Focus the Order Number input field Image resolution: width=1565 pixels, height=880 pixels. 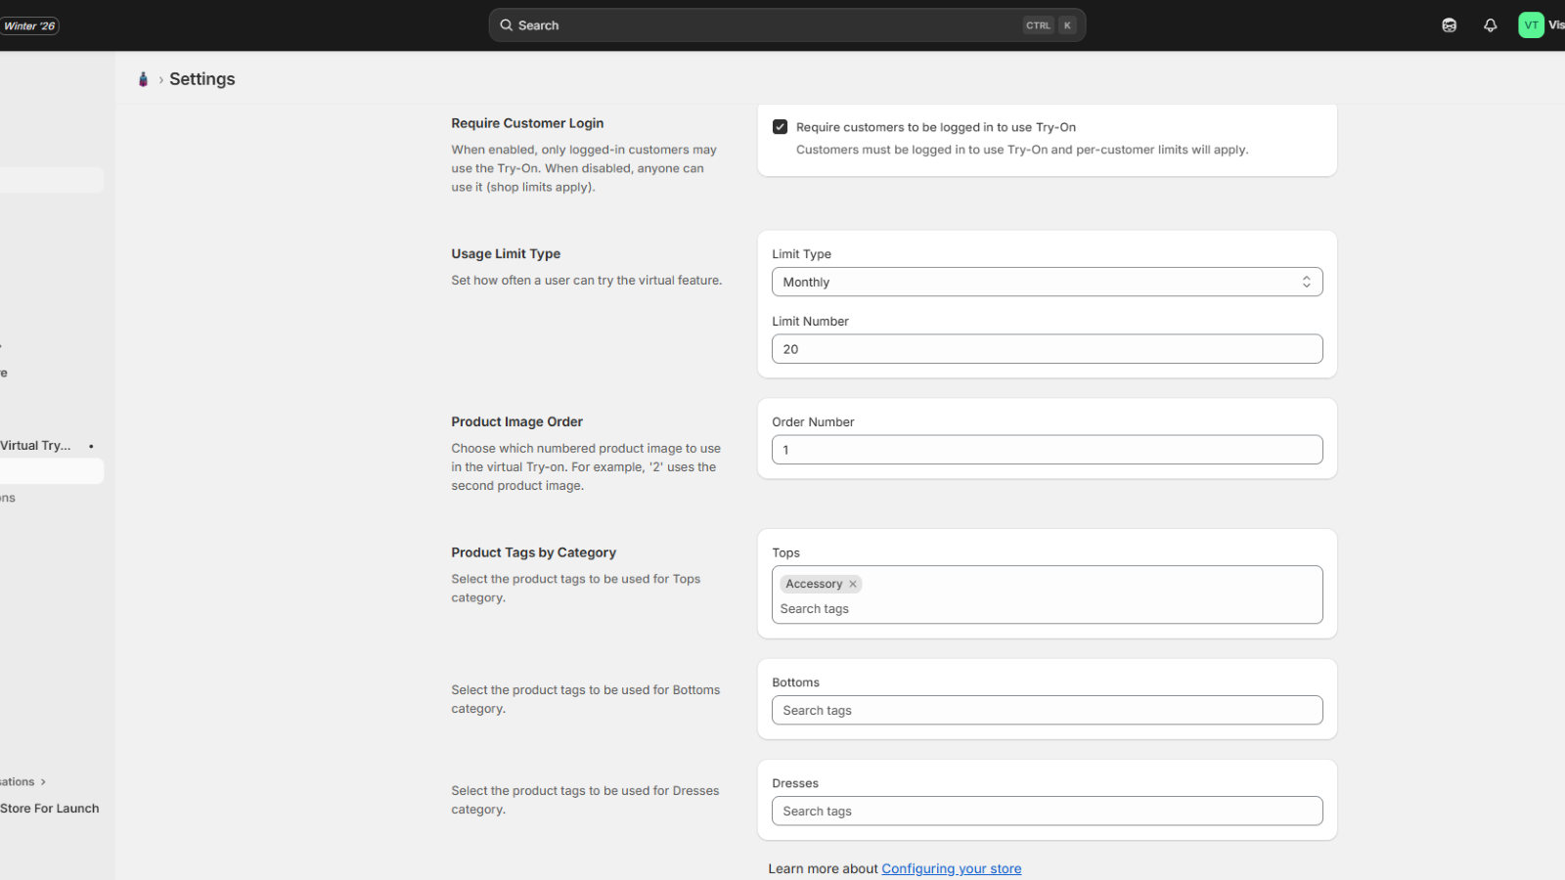pos(1047,450)
